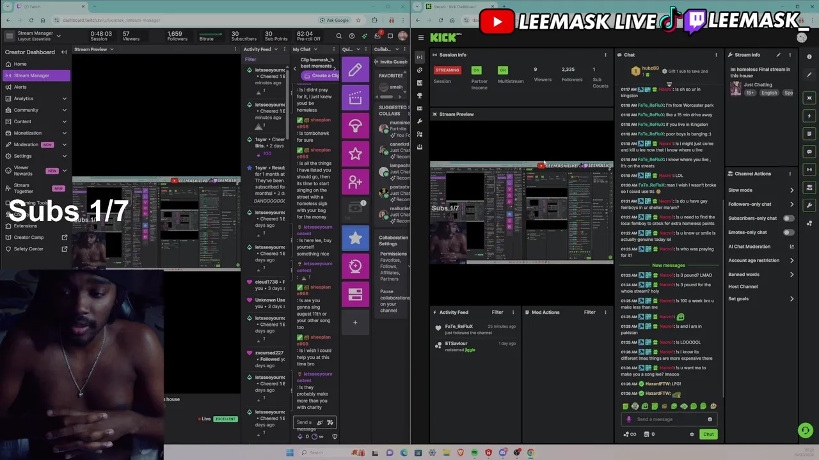
Task: Open Twitch dashboard hamburger menu
Action: [9, 36]
